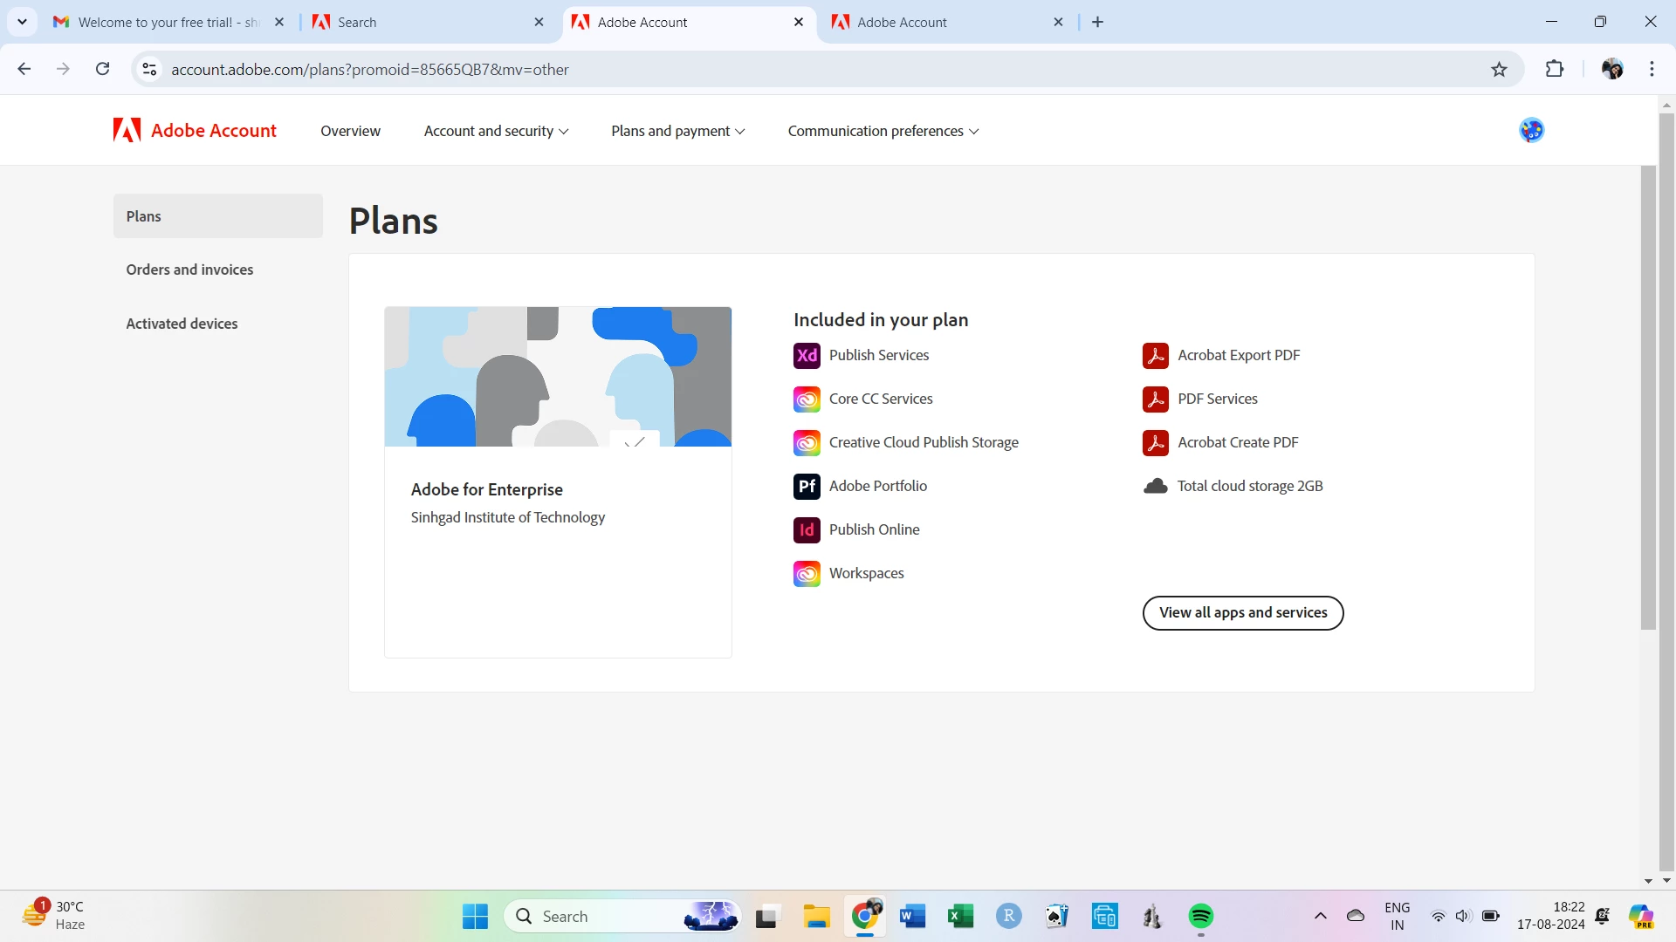Click the Creative Cloud Workspaces icon
Viewport: 1676px width, 942px height.
point(807,574)
